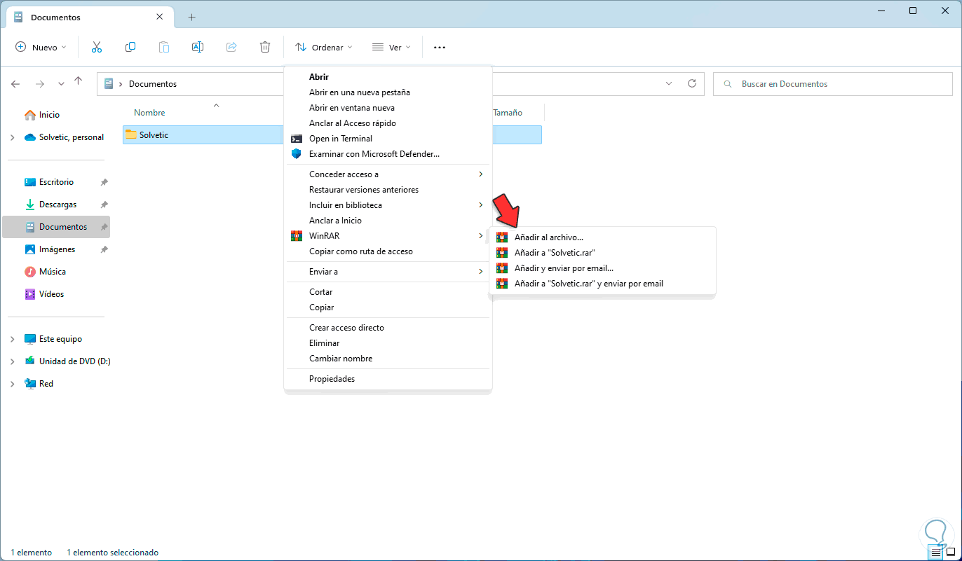Expand the Este equipo tree item
Image resolution: width=962 pixels, height=561 pixels.
[12, 338]
